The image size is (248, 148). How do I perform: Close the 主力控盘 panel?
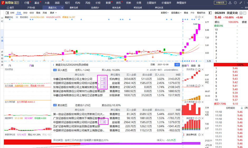pos(203,86)
